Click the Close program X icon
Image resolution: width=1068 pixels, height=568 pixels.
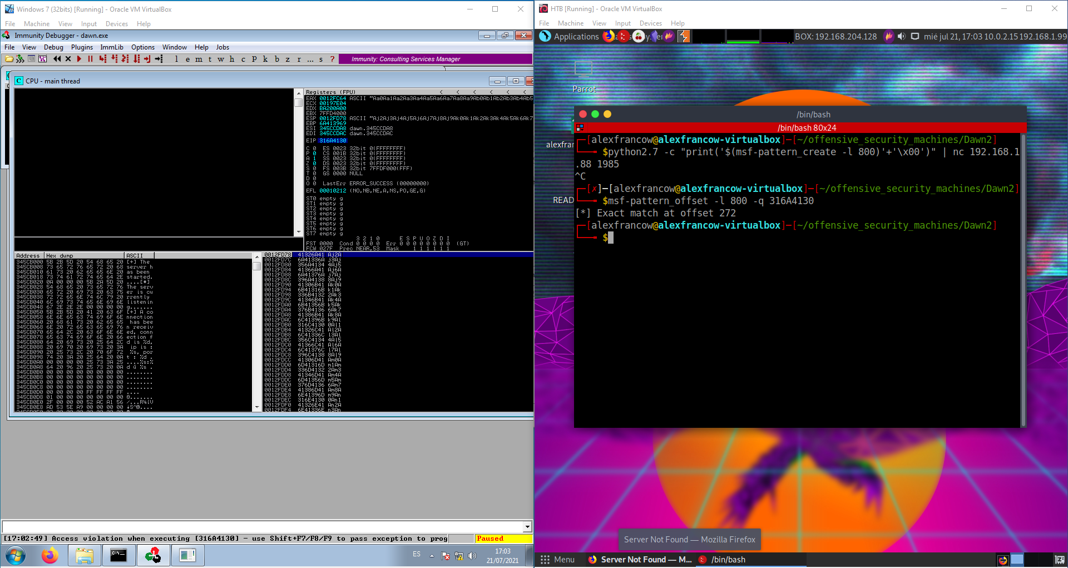[x=68, y=59]
